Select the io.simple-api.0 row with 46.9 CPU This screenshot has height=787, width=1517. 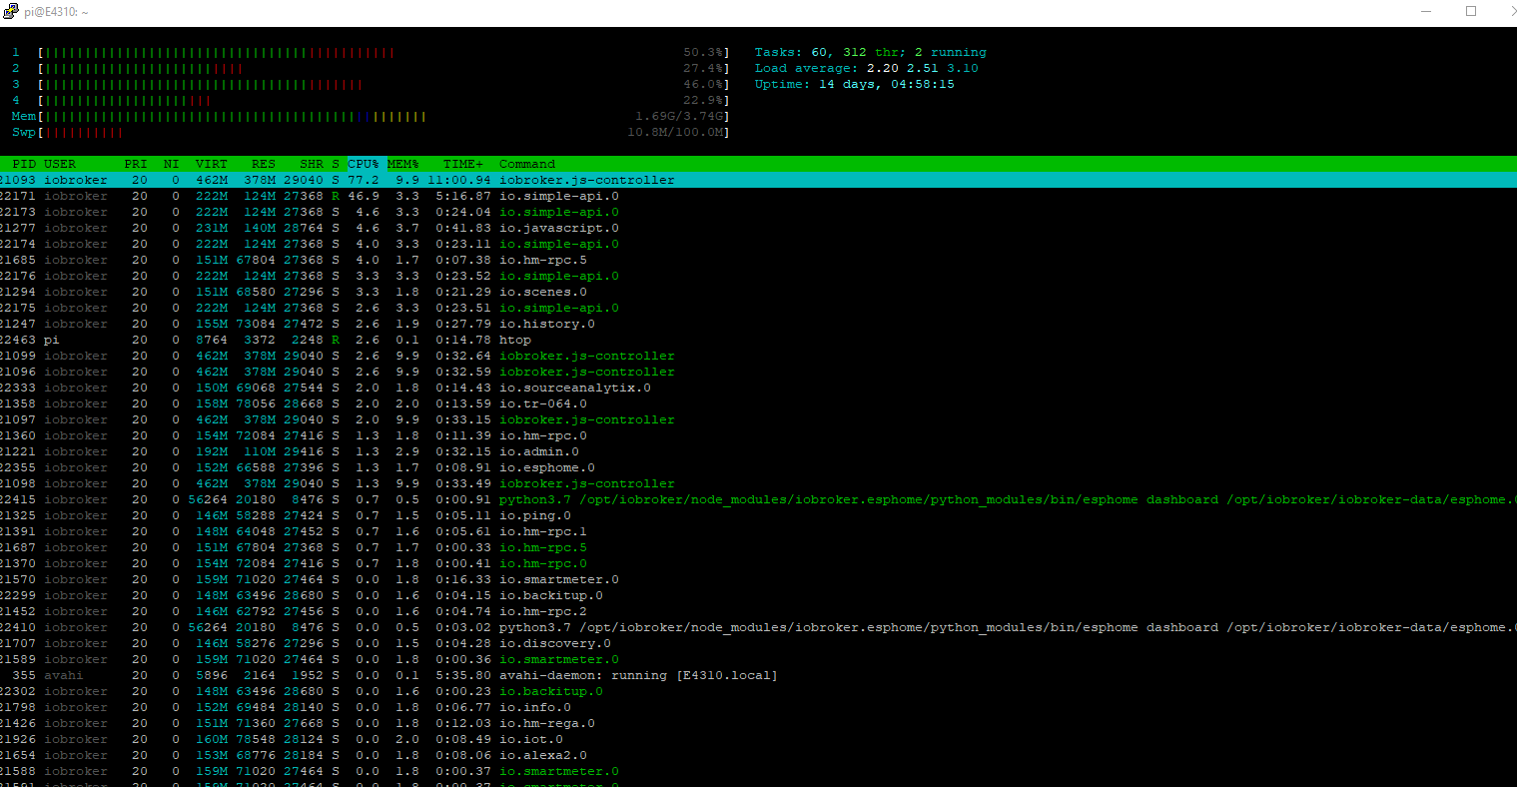(x=758, y=196)
